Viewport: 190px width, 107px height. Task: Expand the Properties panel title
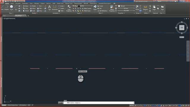tap(121, 13)
